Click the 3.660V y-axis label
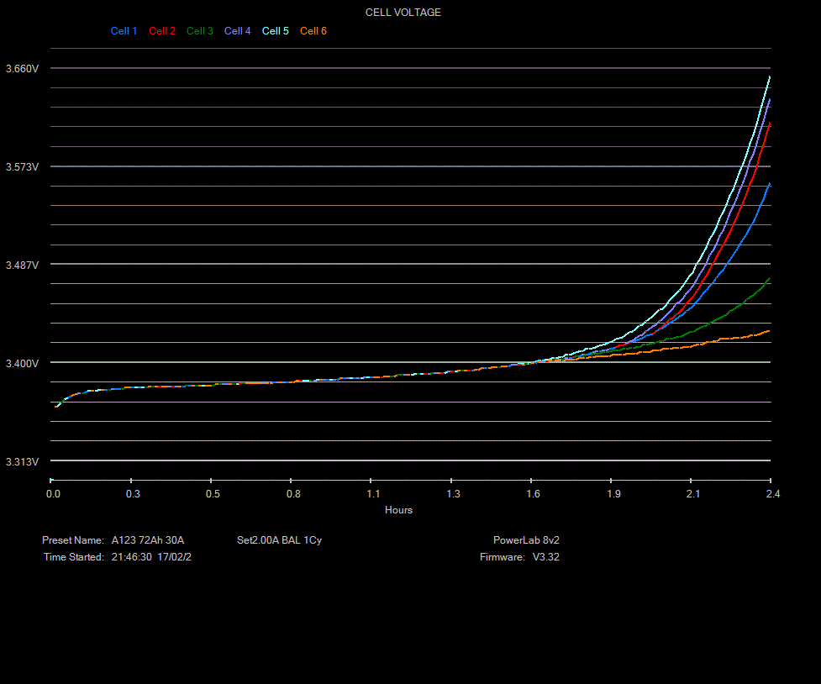The image size is (821, 684). coord(22,69)
